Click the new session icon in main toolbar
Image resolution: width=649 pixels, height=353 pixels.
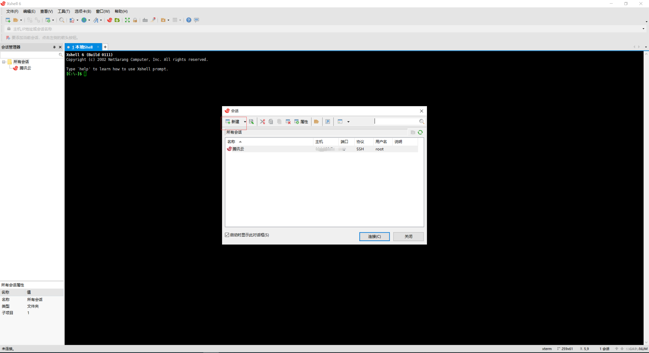pyautogui.click(x=8, y=20)
